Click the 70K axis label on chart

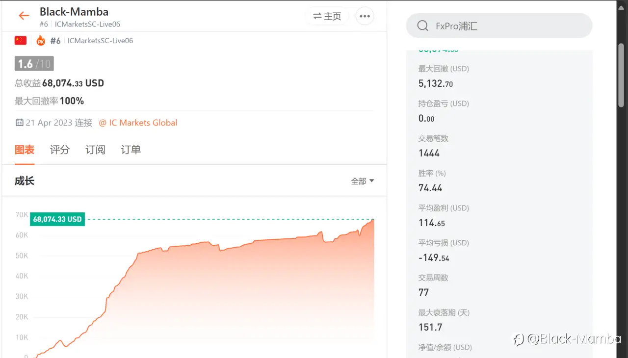tap(22, 215)
